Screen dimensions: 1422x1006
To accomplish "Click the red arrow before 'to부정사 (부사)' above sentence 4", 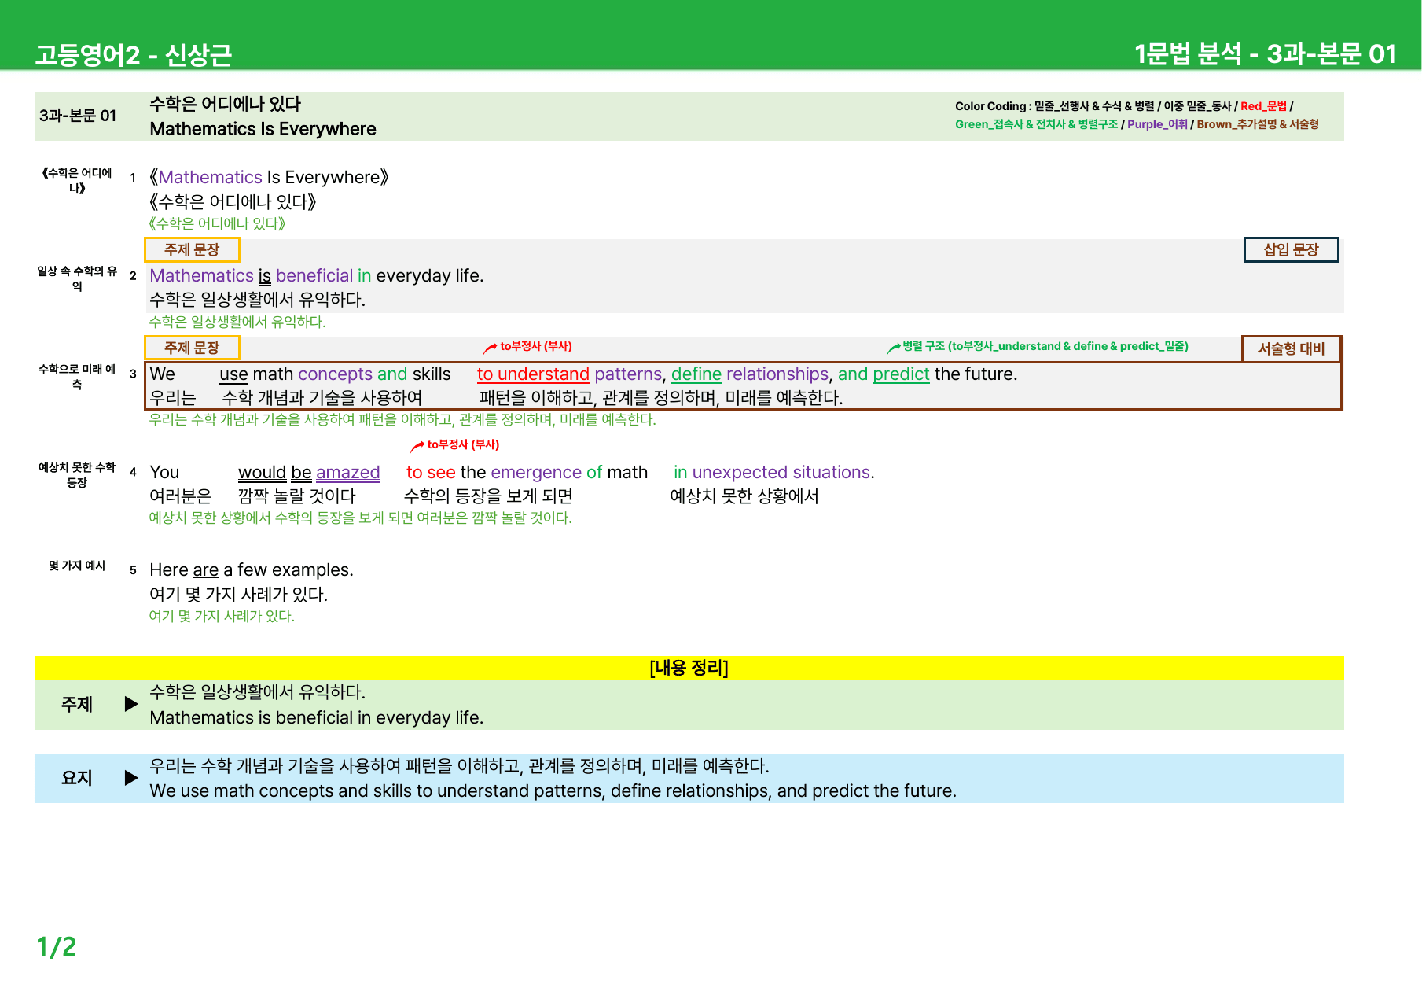I will [x=417, y=446].
